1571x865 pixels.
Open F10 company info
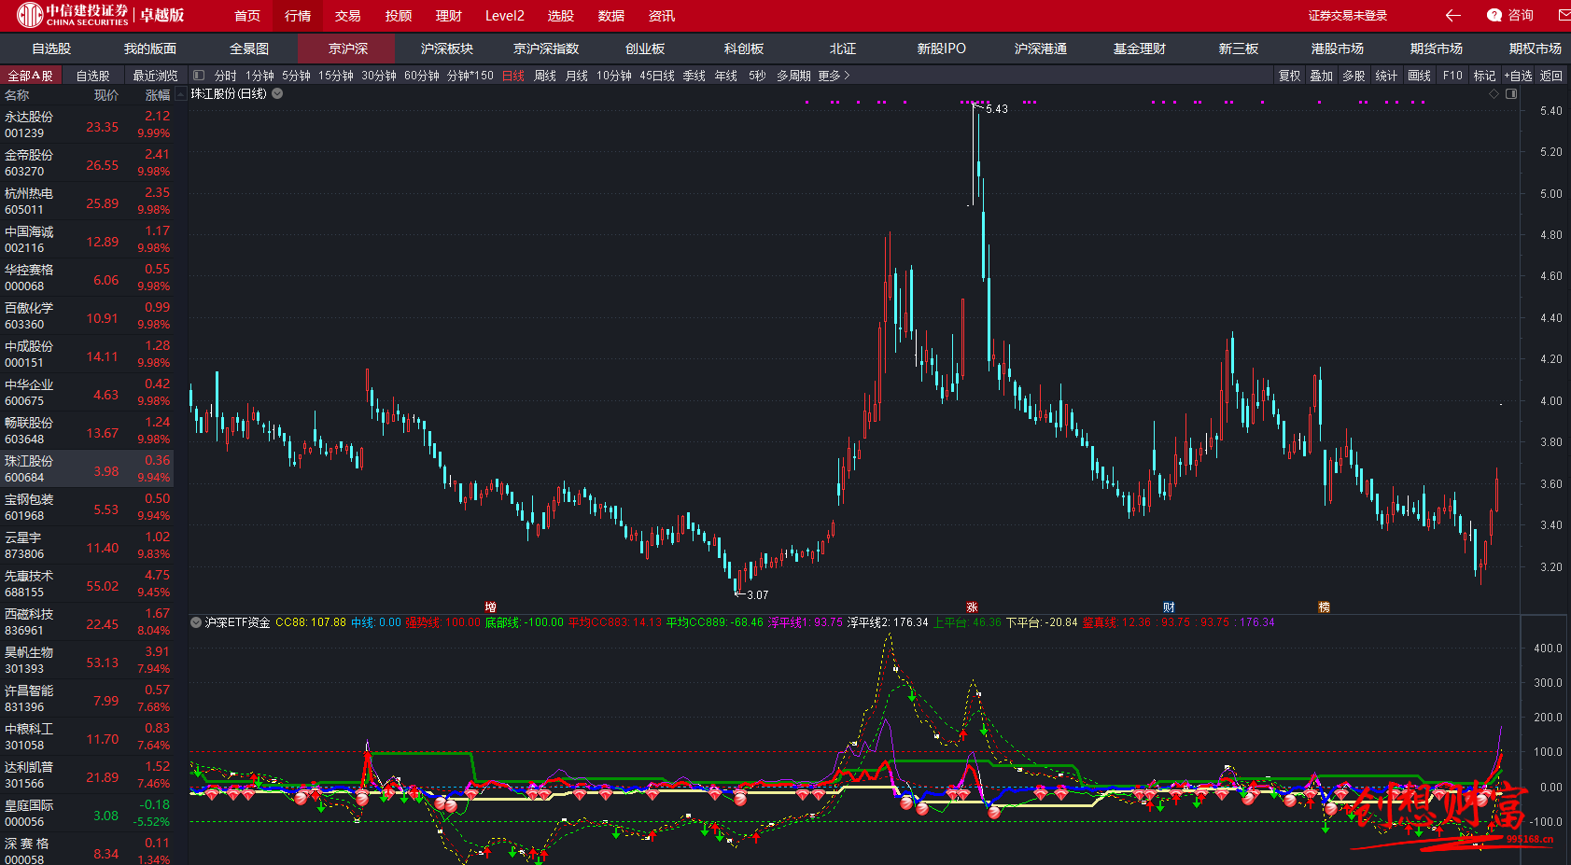point(1452,76)
